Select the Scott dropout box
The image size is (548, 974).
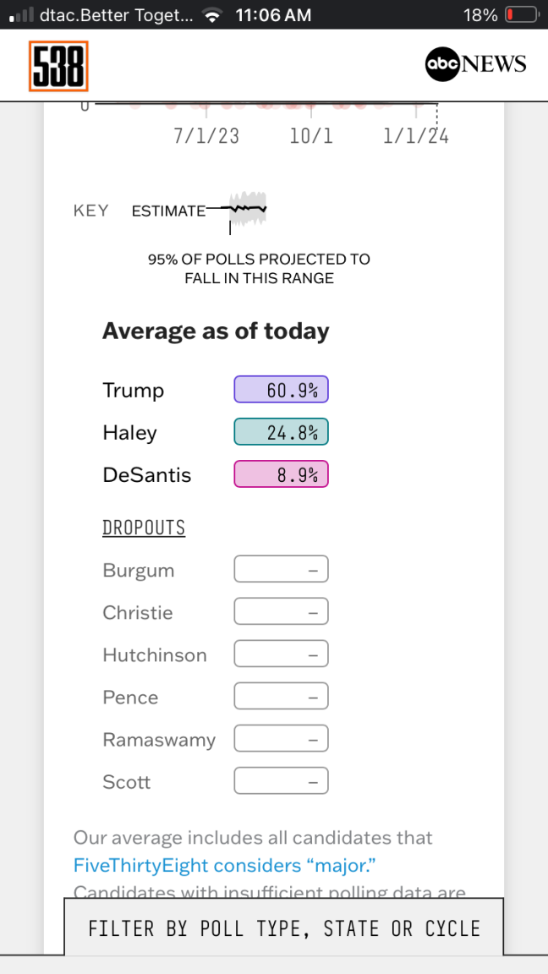281,781
